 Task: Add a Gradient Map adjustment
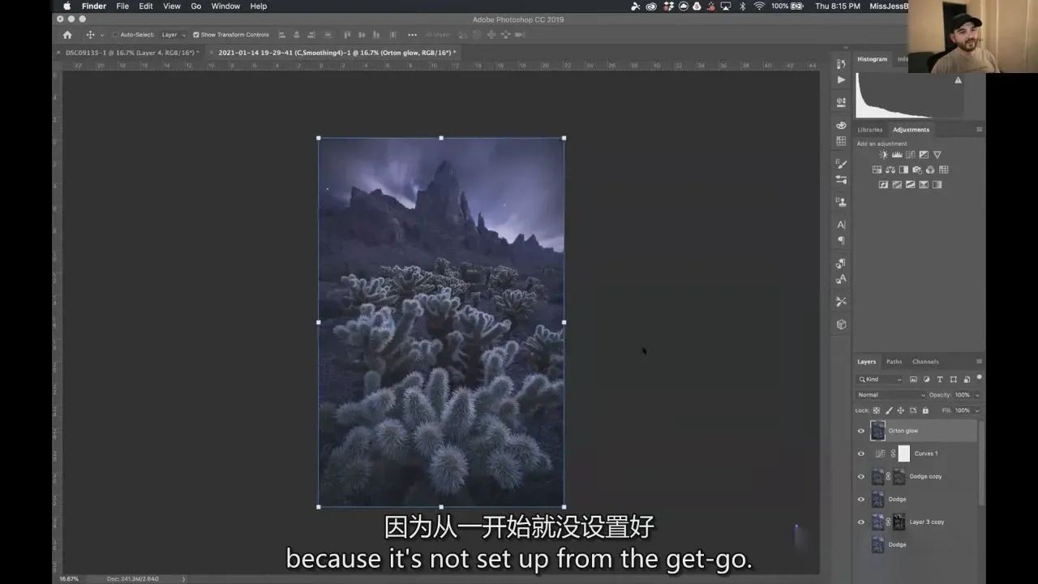[937, 185]
